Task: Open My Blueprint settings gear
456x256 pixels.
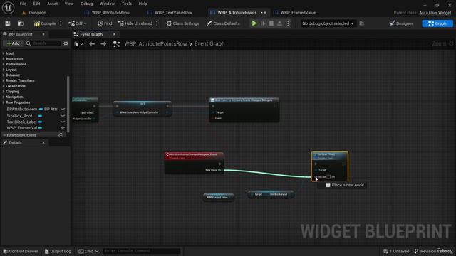Action: click(x=66, y=43)
